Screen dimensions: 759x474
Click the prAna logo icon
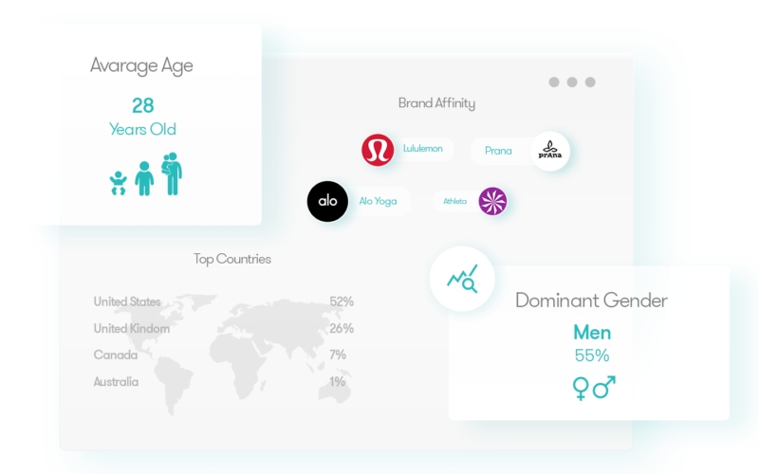click(550, 151)
